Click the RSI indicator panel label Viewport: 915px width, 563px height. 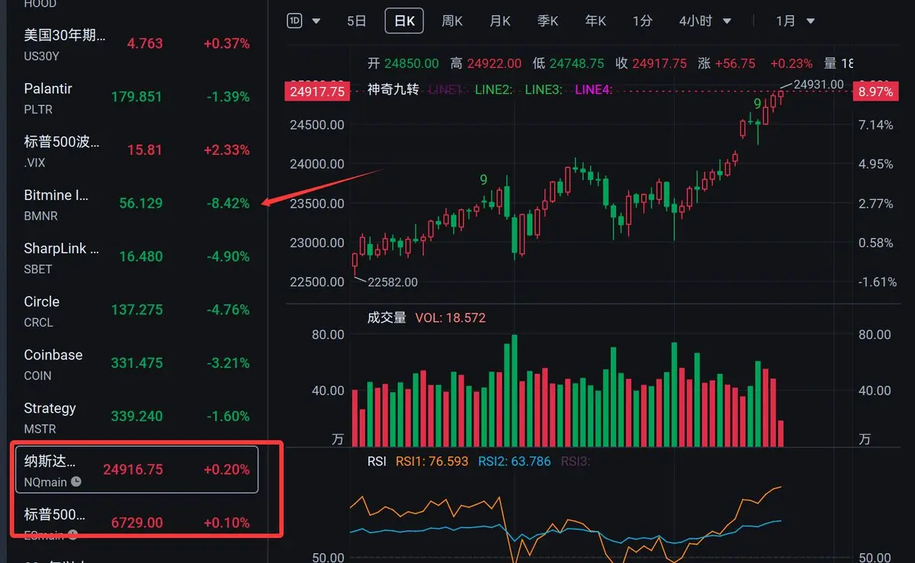click(377, 461)
